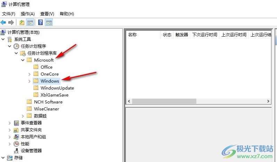The image size is (277, 162).
Task: Sort by the 触发器 column header
Action: (182, 35)
